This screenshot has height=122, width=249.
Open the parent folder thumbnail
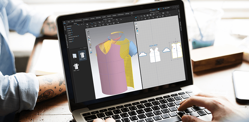(75, 56)
